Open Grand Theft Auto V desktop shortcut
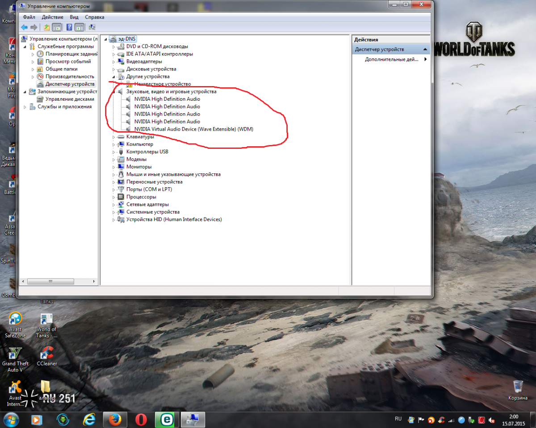The image size is (536, 428). coord(15,359)
